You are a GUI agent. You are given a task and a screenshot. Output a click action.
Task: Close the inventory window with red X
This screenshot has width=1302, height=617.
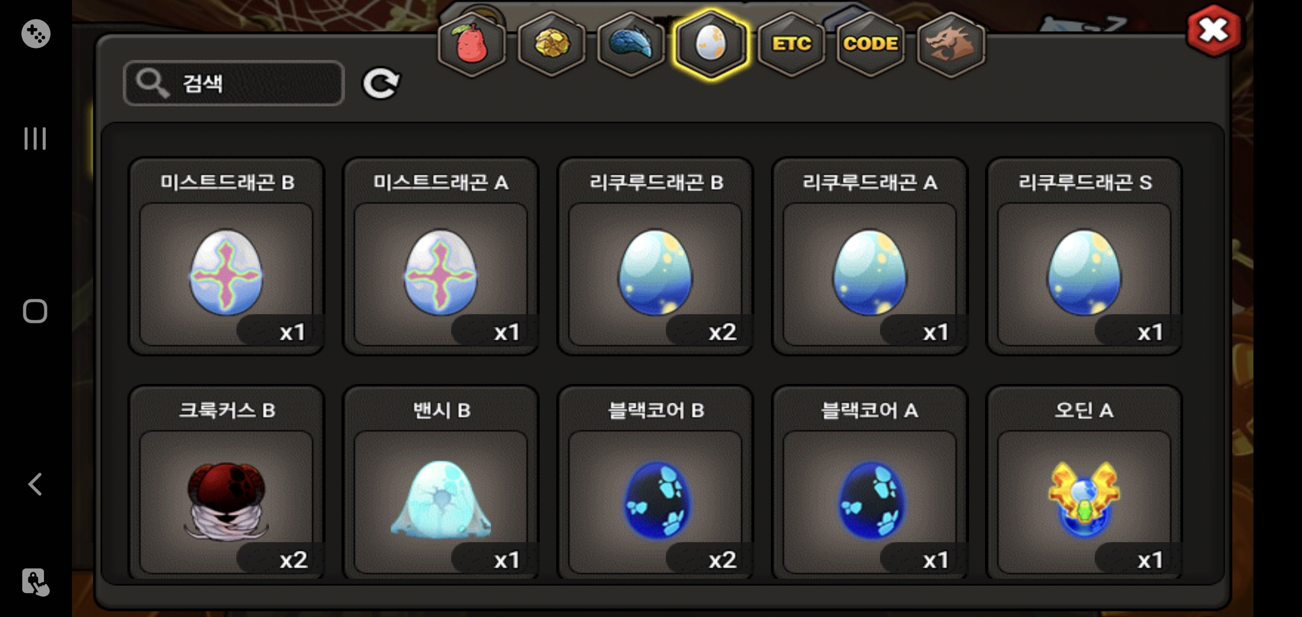1213,30
